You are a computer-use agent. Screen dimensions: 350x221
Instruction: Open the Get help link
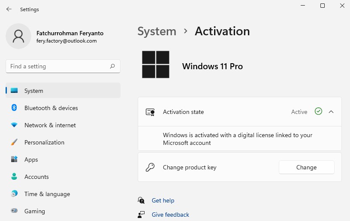(x=163, y=200)
